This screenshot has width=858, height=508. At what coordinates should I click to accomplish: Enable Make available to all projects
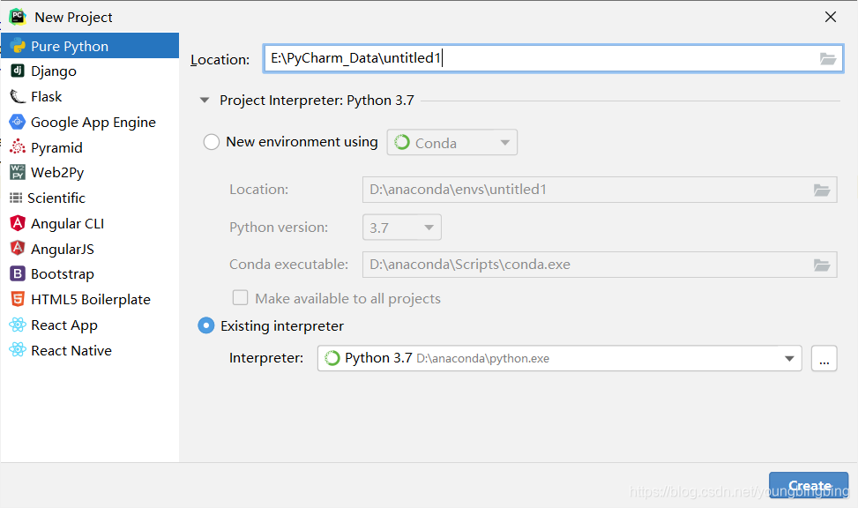(240, 298)
